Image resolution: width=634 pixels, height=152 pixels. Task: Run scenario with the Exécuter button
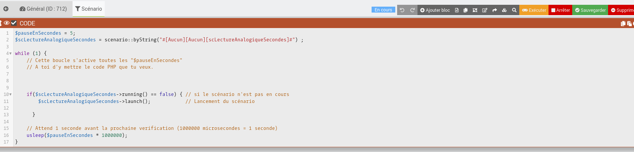[534, 10]
